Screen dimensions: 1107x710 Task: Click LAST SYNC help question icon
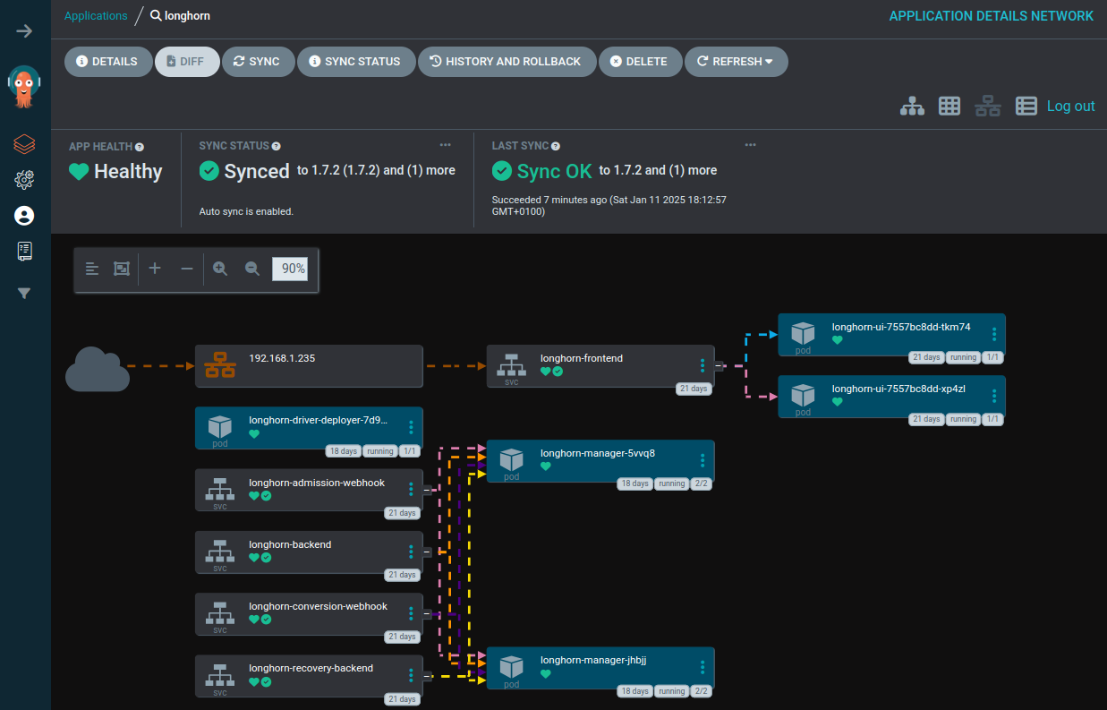[556, 146]
